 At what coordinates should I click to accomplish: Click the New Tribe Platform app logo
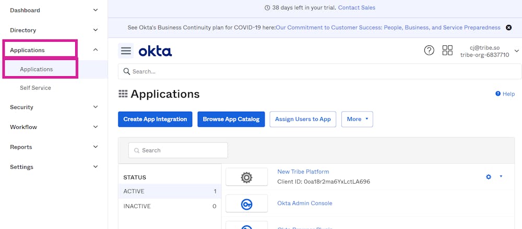[x=246, y=177]
